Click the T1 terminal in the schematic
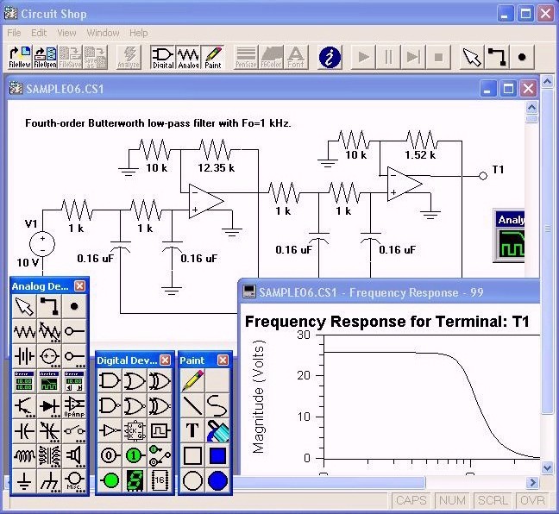 (483, 176)
